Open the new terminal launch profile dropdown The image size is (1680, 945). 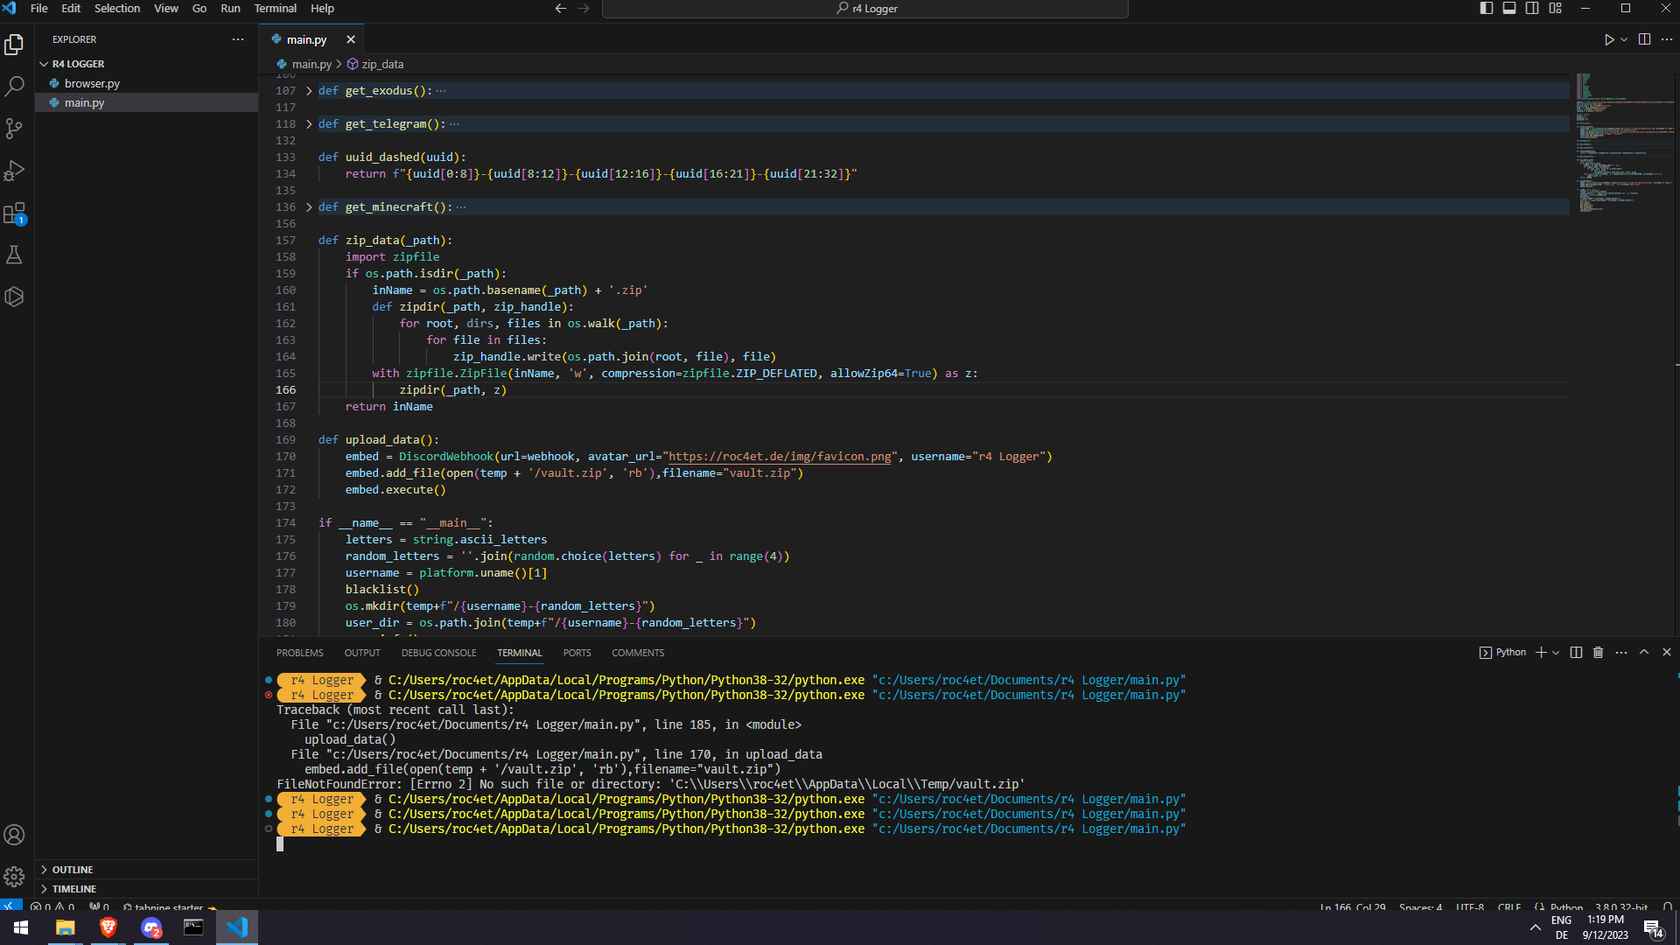(1557, 653)
